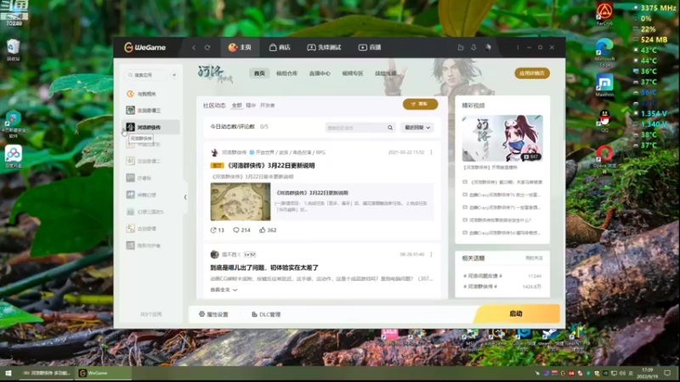Open the 最近回复 sort dropdown
The height and width of the screenshot is (382, 680).
pos(417,128)
